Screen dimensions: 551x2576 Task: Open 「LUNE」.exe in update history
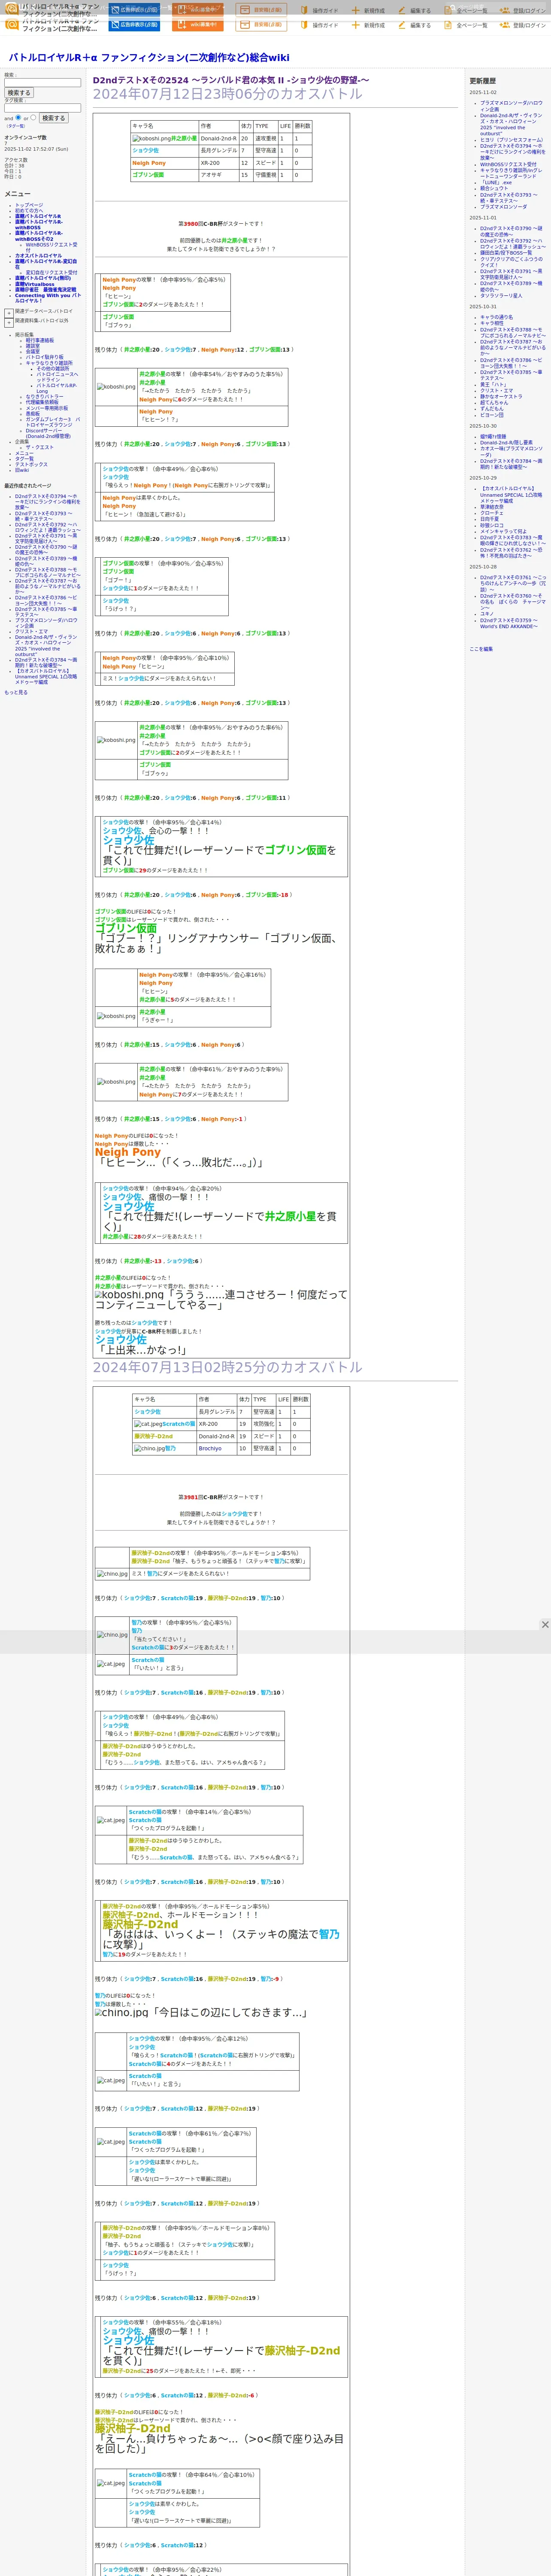point(496,182)
